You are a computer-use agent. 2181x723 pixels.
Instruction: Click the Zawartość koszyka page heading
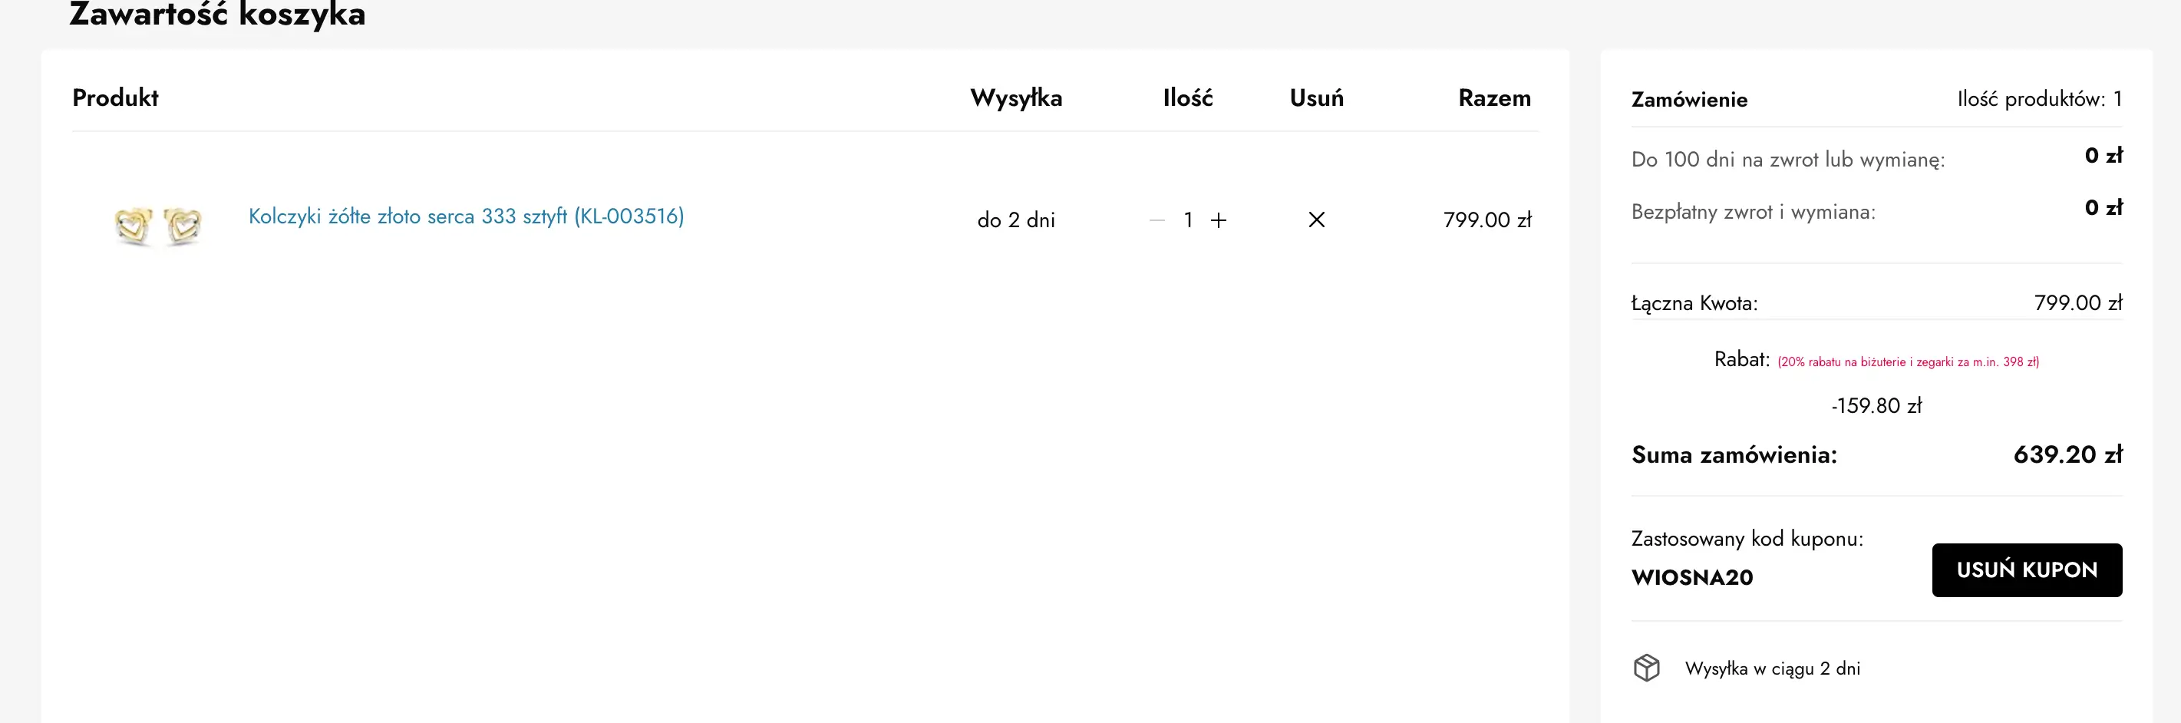(218, 15)
